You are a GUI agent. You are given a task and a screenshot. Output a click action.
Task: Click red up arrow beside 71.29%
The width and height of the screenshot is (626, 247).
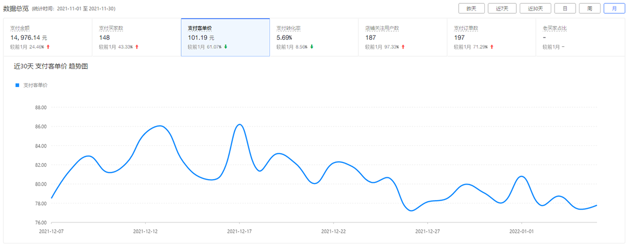pos(492,47)
